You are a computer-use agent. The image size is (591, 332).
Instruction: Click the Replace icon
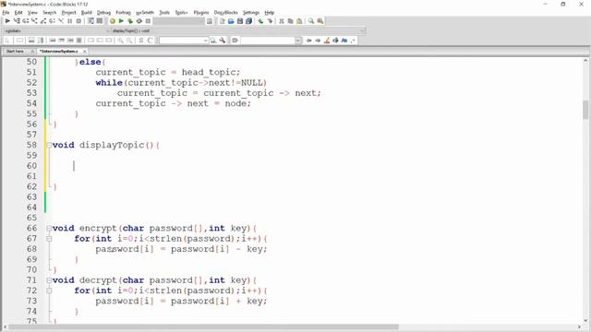pyautogui.click(x=320, y=21)
